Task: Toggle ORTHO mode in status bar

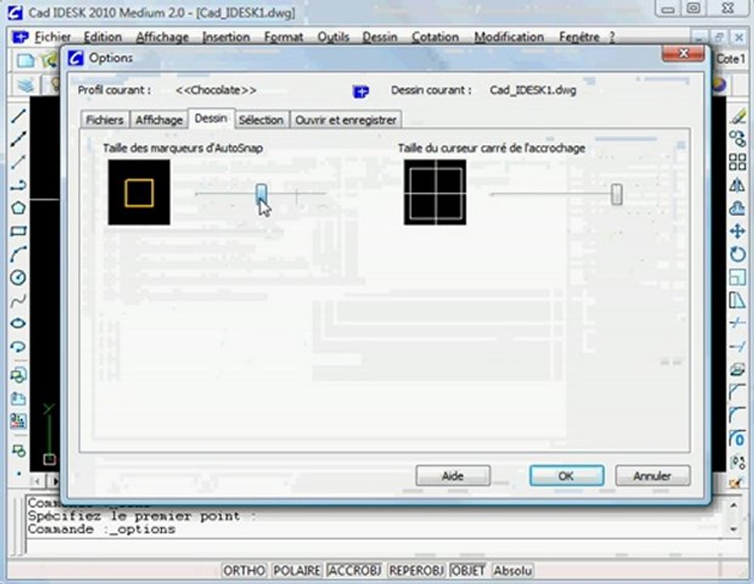Action: click(244, 570)
